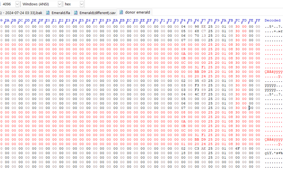
Task: Click the Decoded column header
Action: point(272,20)
